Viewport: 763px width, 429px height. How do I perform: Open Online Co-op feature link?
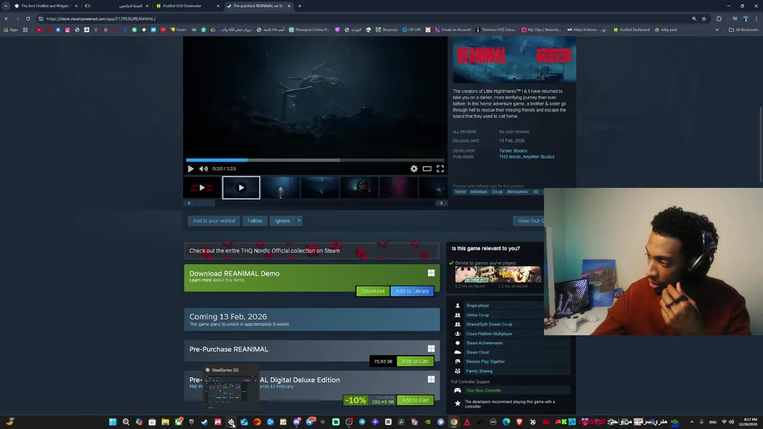(x=477, y=315)
